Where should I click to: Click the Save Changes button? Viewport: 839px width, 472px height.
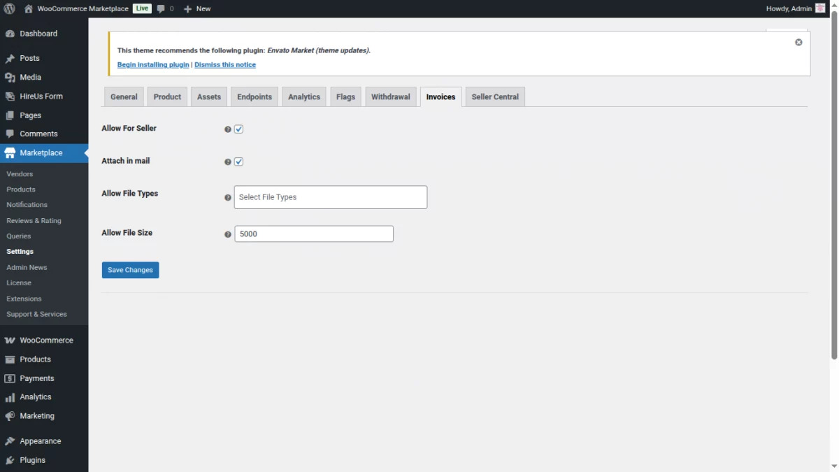pyautogui.click(x=131, y=270)
